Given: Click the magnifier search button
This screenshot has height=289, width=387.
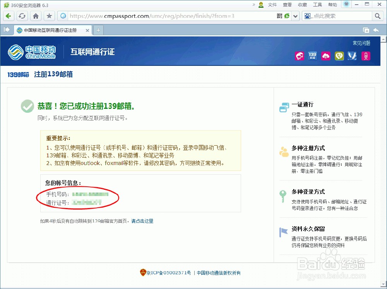Looking at the screenshot, I should tap(377, 16).
